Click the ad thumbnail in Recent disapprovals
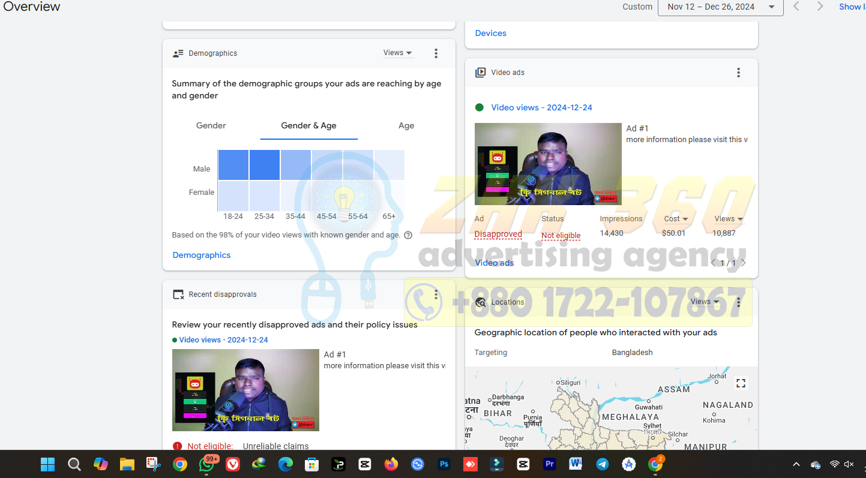866x478 pixels. pos(245,390)
